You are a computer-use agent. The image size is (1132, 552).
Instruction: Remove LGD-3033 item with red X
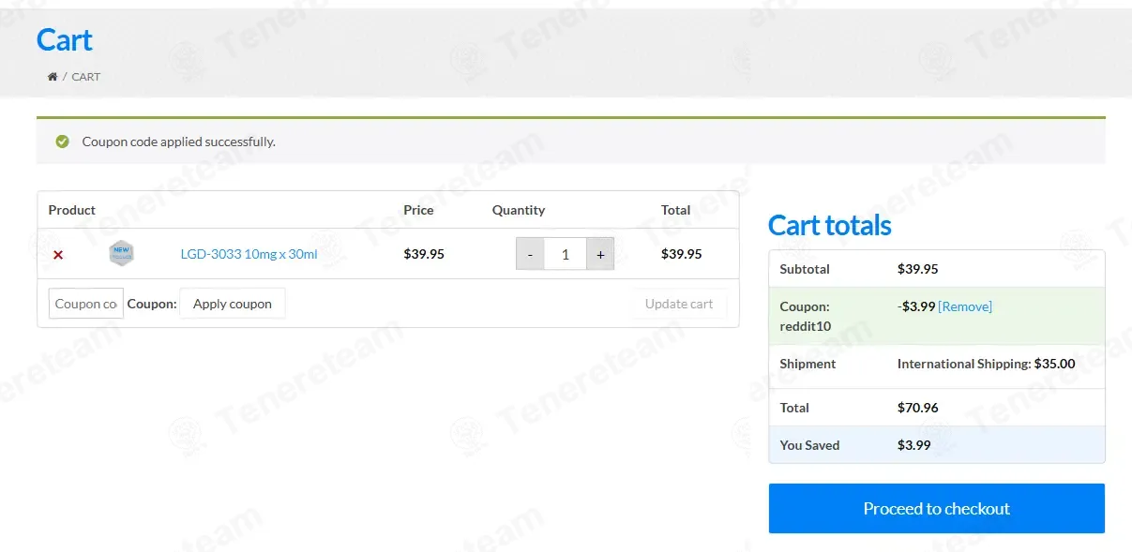point(58,254)
